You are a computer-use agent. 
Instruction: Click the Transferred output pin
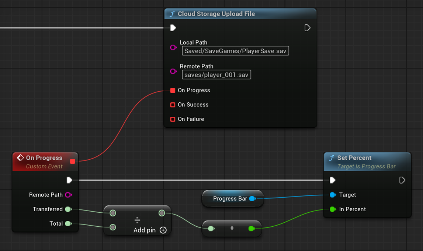(x=68, y=209)
